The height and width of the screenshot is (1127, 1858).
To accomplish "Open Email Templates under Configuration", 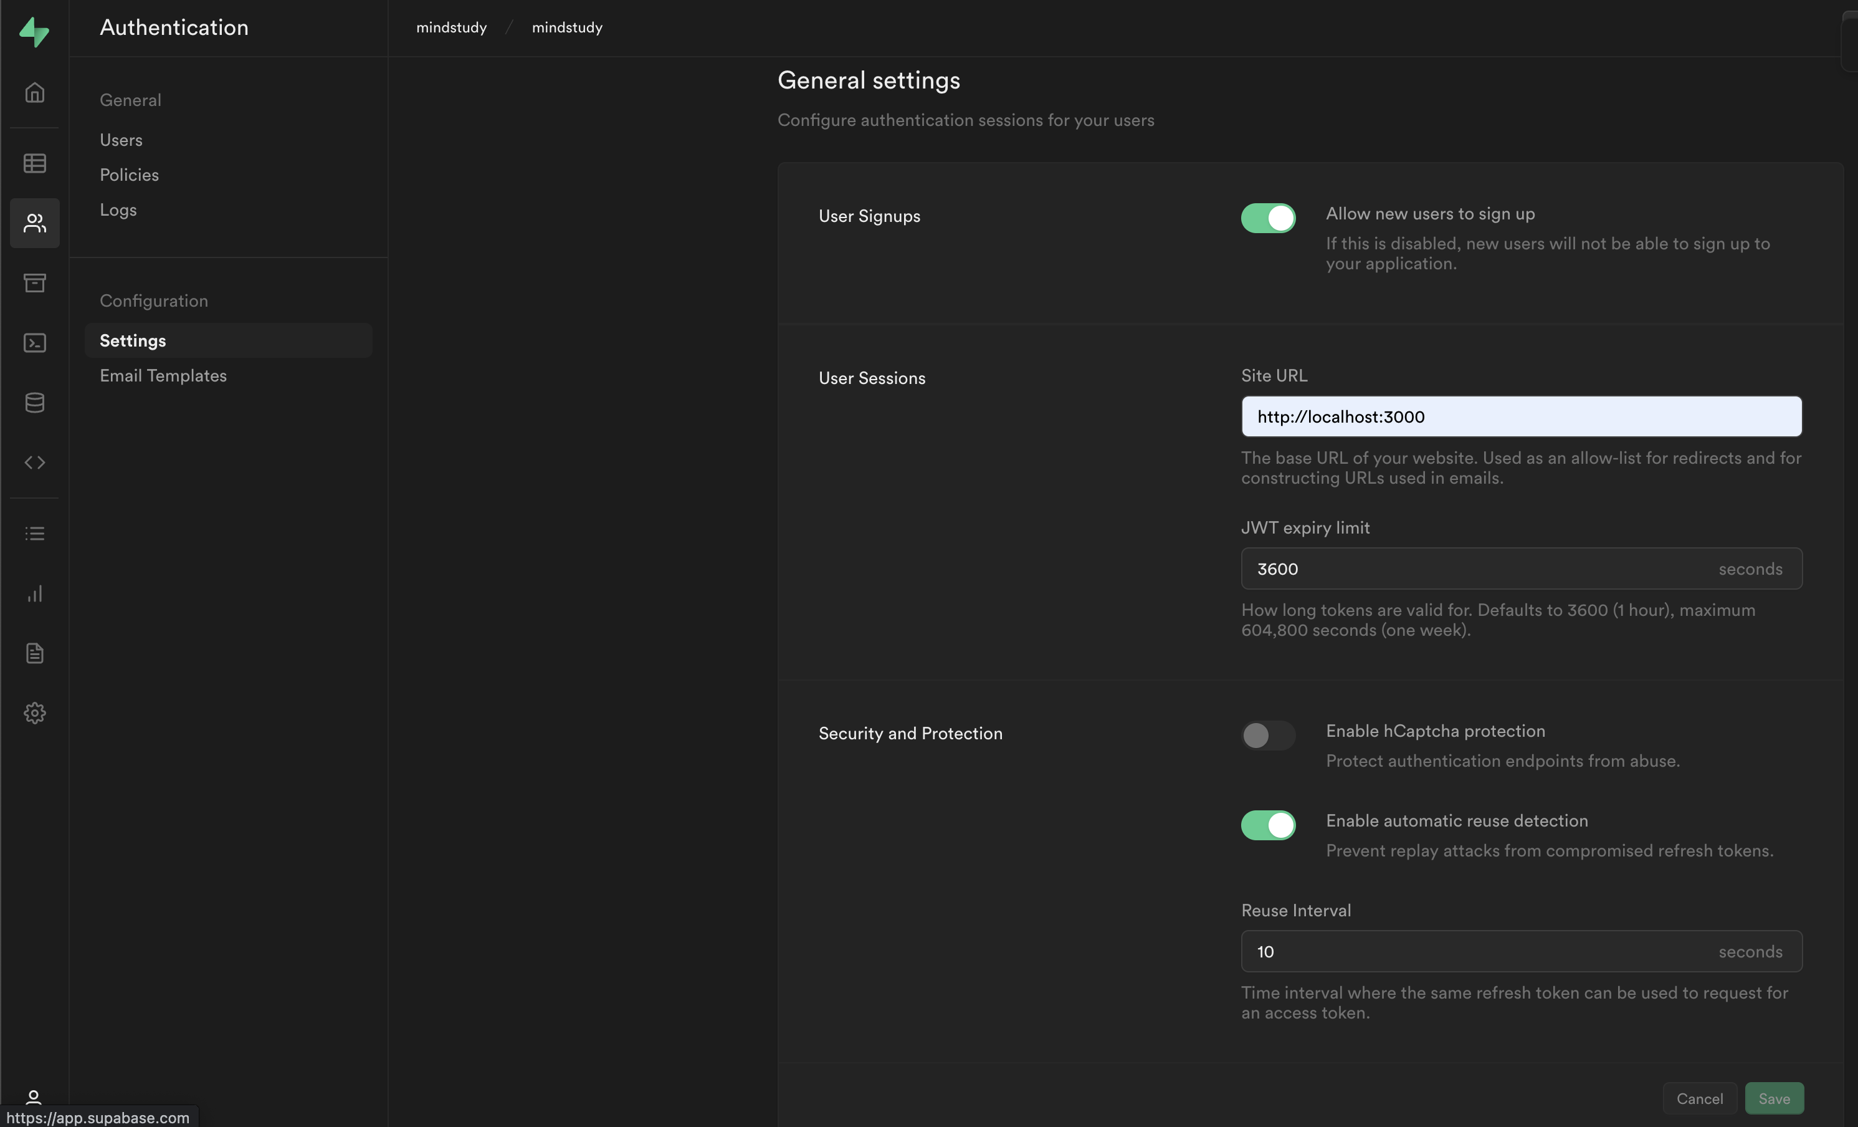I will point(163,375).
